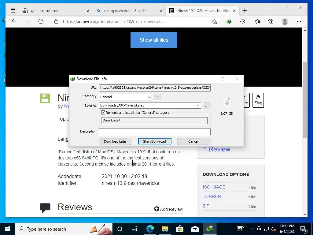The image size is (313, 235).
Task: Open the ISO IMAGE download option
Action: pyautogui.click(x=214, y=187)
